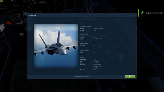Click the 'MISSION DATA' heading

(84, 35)
